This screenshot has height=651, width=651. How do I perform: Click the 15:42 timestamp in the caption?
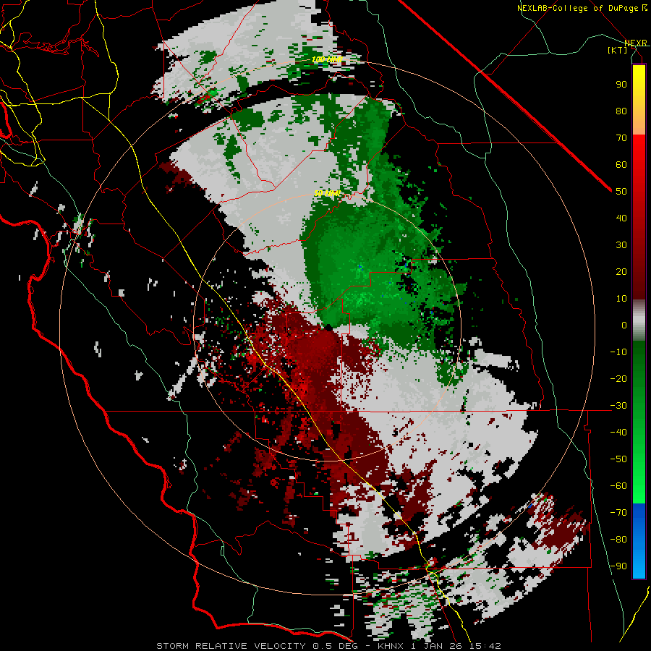coord(485,646)
